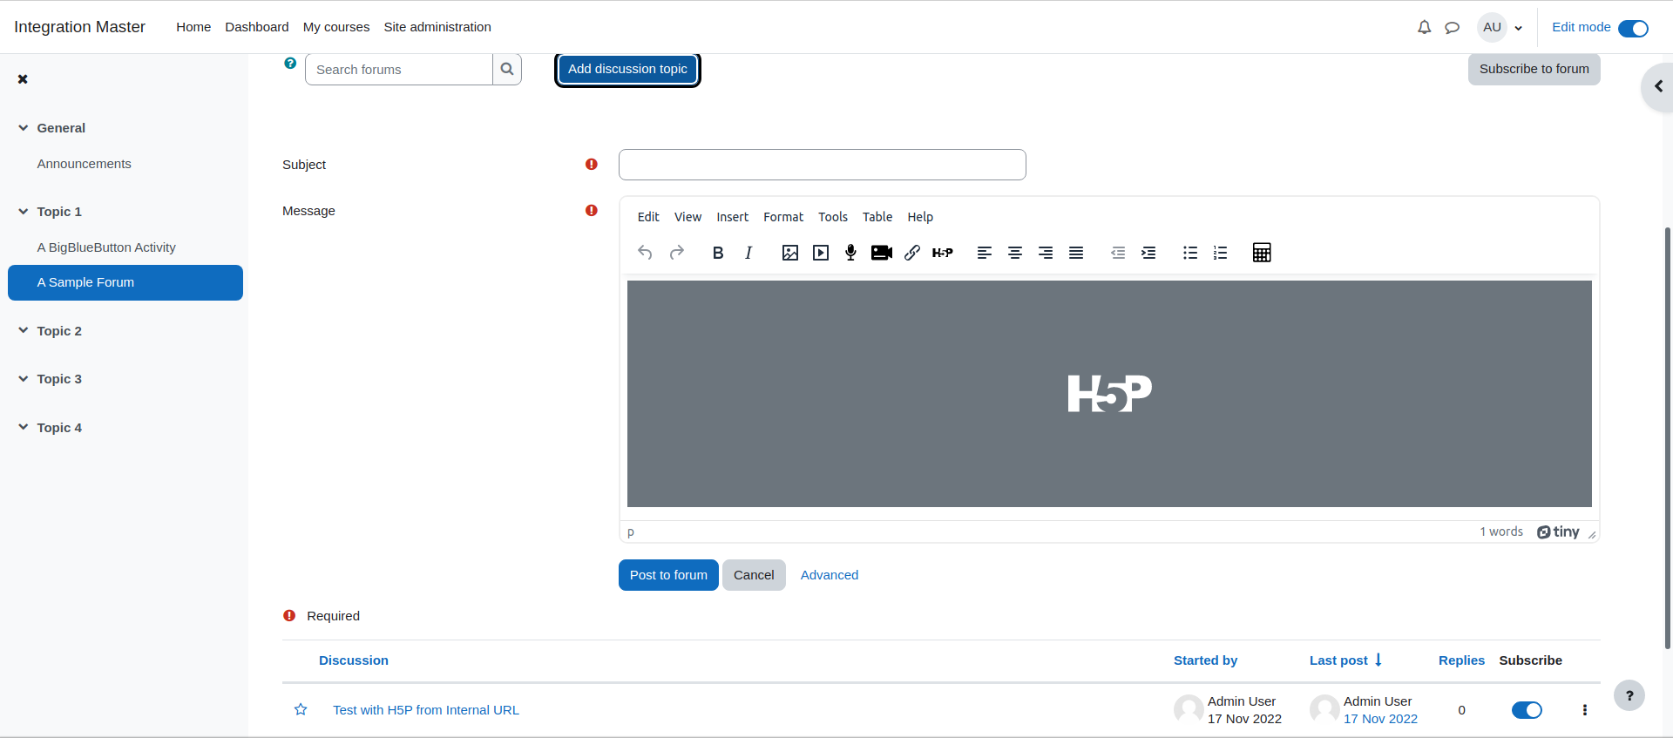Viewport: 1673px width, 738px height.
Task: Open the editor Edit menu
Action: pos(648,217)
